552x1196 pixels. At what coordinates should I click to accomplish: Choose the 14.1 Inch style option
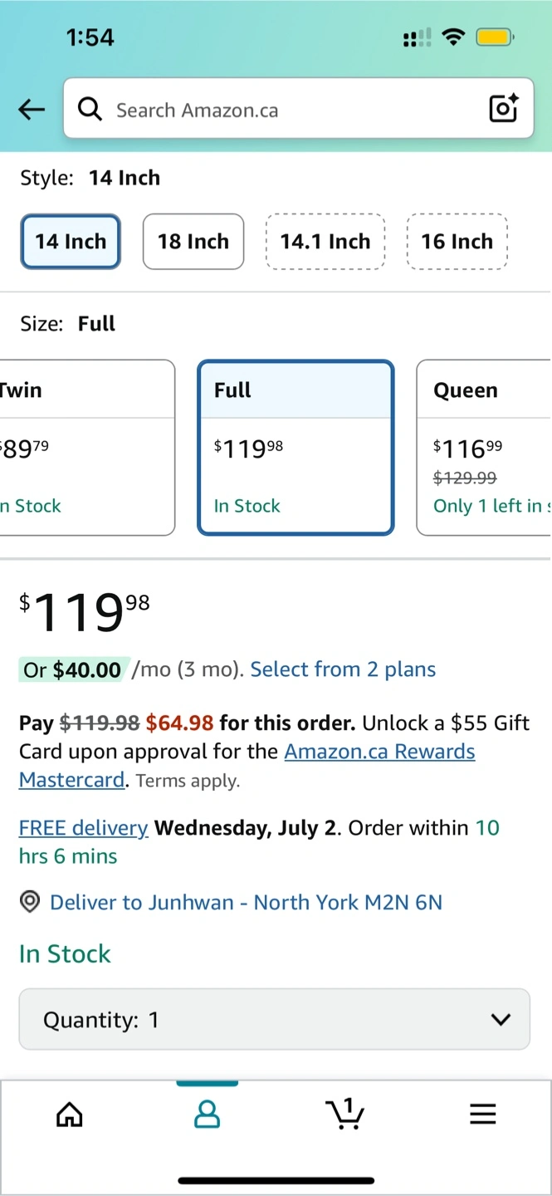click(x=325, y=242)
